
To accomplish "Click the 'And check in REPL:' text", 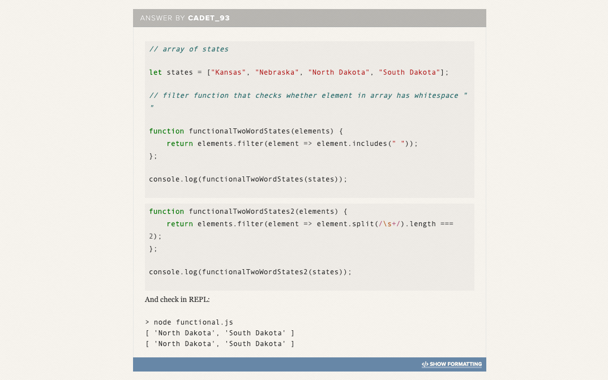I will coord(177,300).
